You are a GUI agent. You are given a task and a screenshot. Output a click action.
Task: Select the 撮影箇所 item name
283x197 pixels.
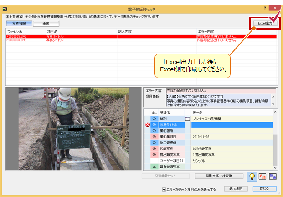171,131
